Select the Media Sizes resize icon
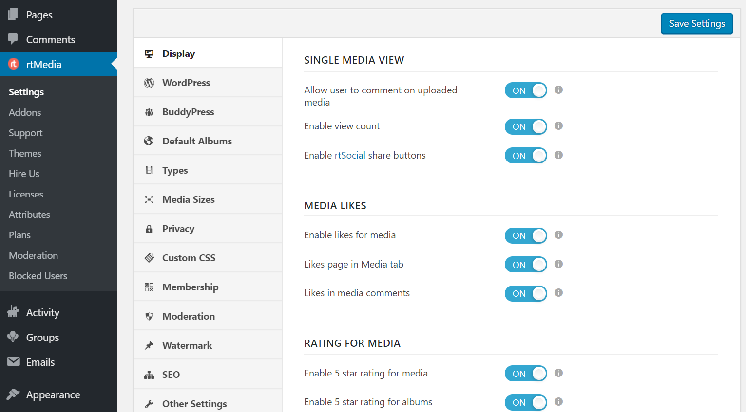Viewport: 746px width, 412px height. pos(149,199)
